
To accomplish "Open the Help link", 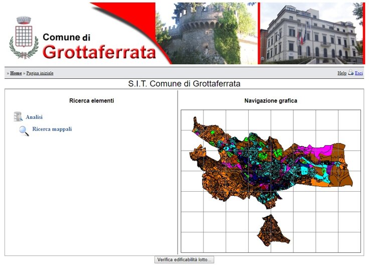I will [x=341, y=73].
